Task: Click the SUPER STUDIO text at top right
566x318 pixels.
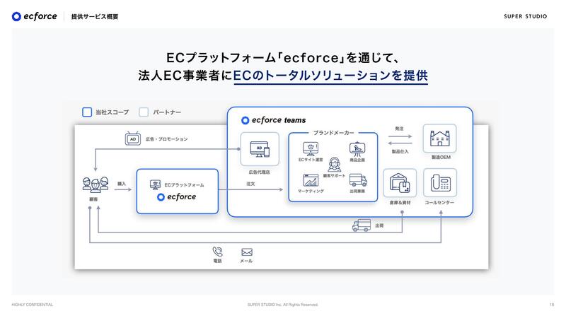Action: [x=525, y=16]
